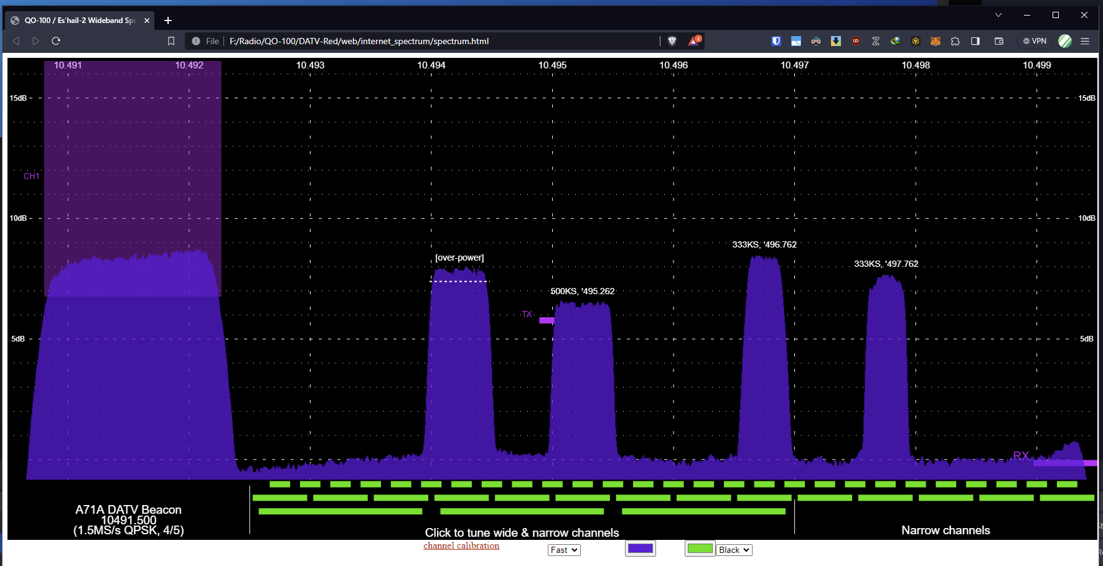
Task: Click the 10.494 frequency label
Action: click(x=431, y=65)
